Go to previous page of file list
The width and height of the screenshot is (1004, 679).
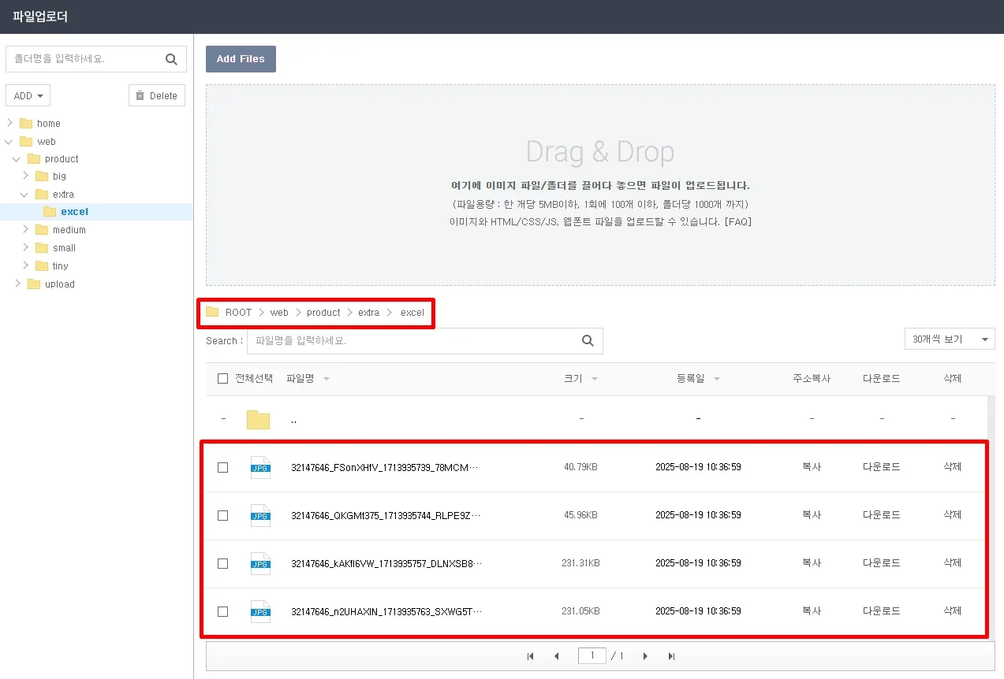click(x=557, y=656)
